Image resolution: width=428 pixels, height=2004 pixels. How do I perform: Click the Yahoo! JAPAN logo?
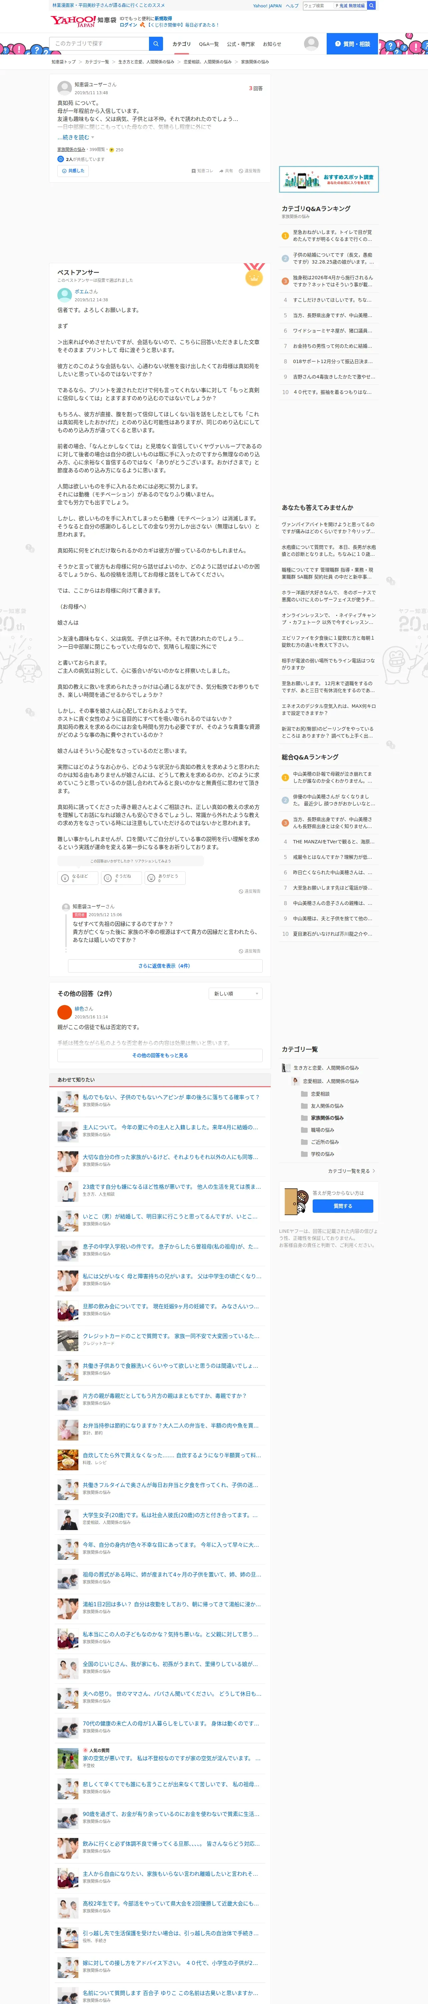point(73,21)
